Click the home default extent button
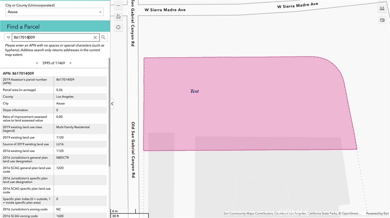 click(x=118, y=16)
